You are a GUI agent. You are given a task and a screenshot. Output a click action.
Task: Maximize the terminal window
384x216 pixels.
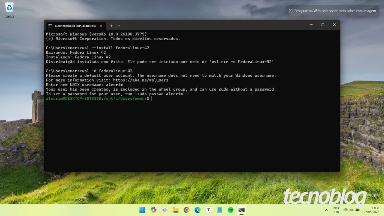[x=323, y=25]
